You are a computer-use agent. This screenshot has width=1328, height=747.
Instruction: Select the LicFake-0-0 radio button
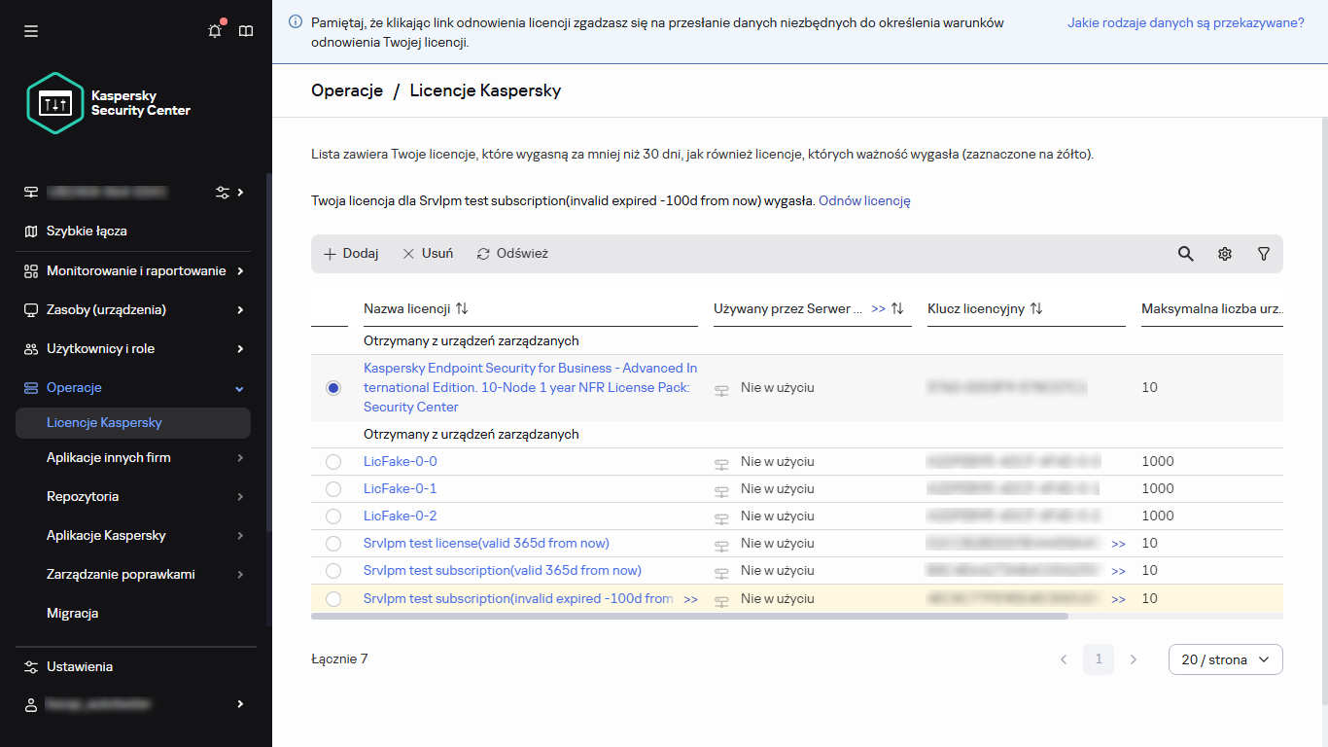pyautogui.click(x=333, y=462)
